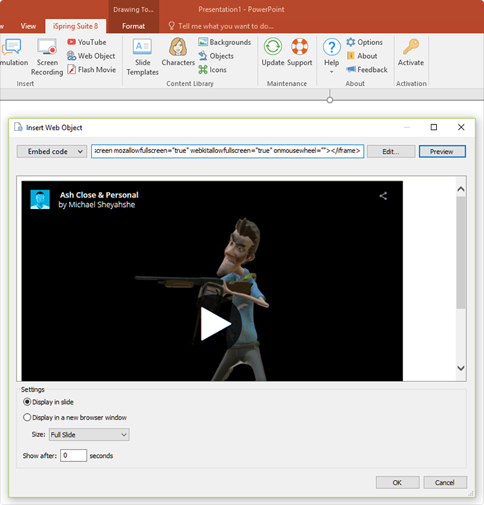Image resolution: width=484 pixels, height=505 pixels.
Task: Click the Preview button
Action: pos(442,151)
